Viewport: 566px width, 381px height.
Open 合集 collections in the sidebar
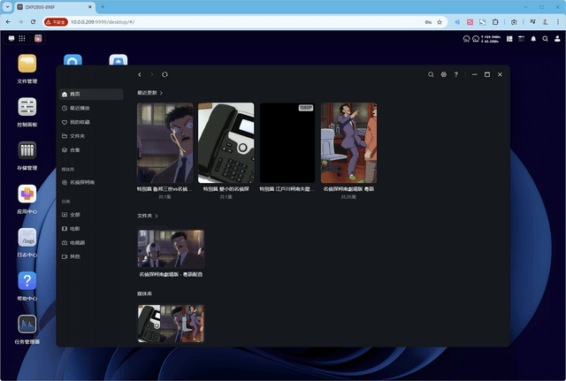pos(91,149)
